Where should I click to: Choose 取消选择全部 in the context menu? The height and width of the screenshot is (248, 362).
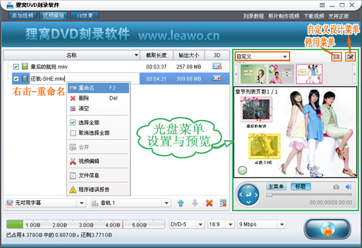(98, 133)
